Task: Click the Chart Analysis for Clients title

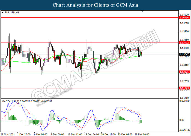Action: 95,5
